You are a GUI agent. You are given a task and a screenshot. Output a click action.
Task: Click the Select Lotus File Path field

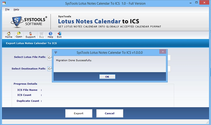[x=50, y=58]
